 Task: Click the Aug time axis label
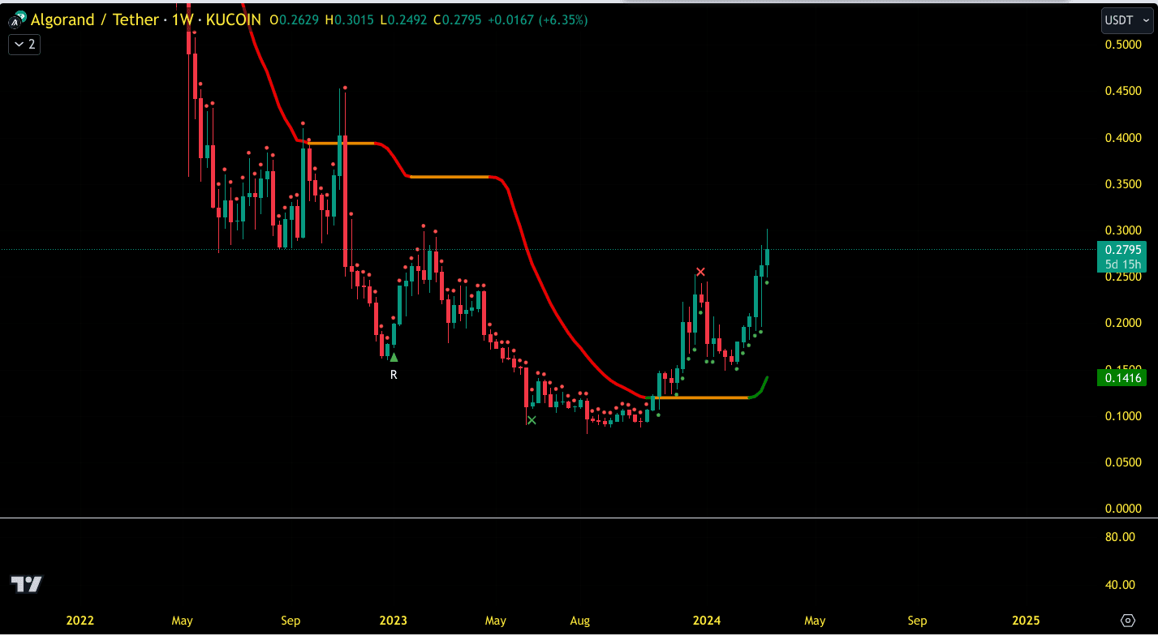(580, 621)
